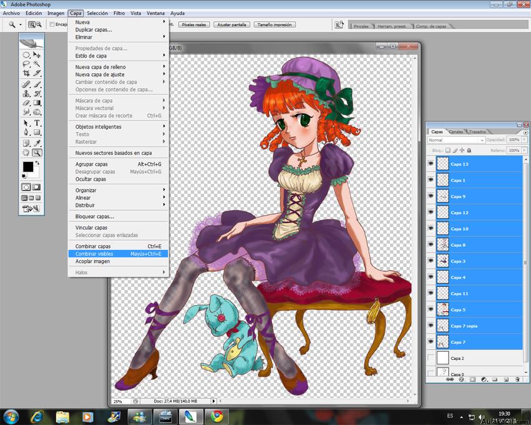Toggle the eye icon for Capa 10
Image resolution: width=531 pixels, height=425 pixels.
point(431,229)
